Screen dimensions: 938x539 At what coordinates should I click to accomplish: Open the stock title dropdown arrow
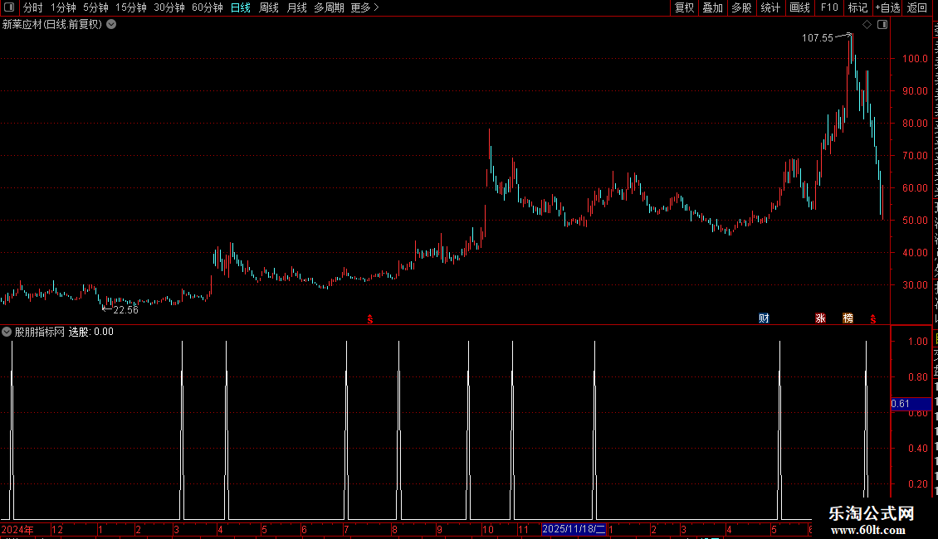(x=111, y=25)
